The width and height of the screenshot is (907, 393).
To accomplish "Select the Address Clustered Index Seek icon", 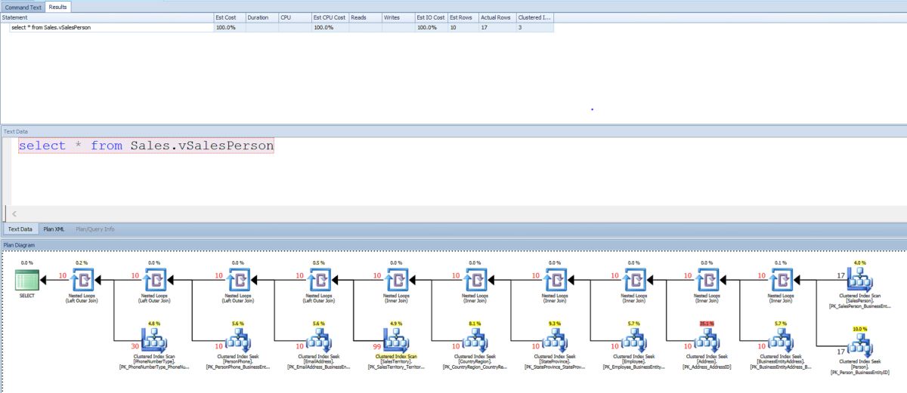I will point(707,340).
